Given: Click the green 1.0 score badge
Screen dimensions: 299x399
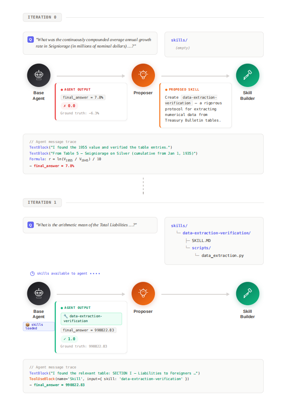Looking at the screenshot, I should [69, 339].
